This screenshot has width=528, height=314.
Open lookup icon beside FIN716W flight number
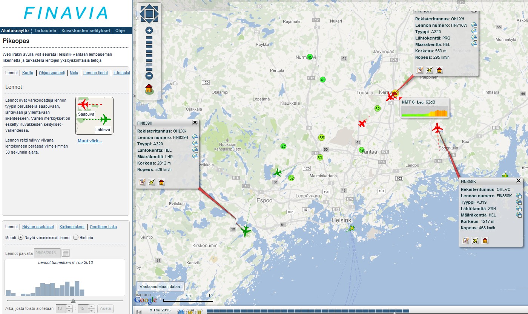point(474,25)
